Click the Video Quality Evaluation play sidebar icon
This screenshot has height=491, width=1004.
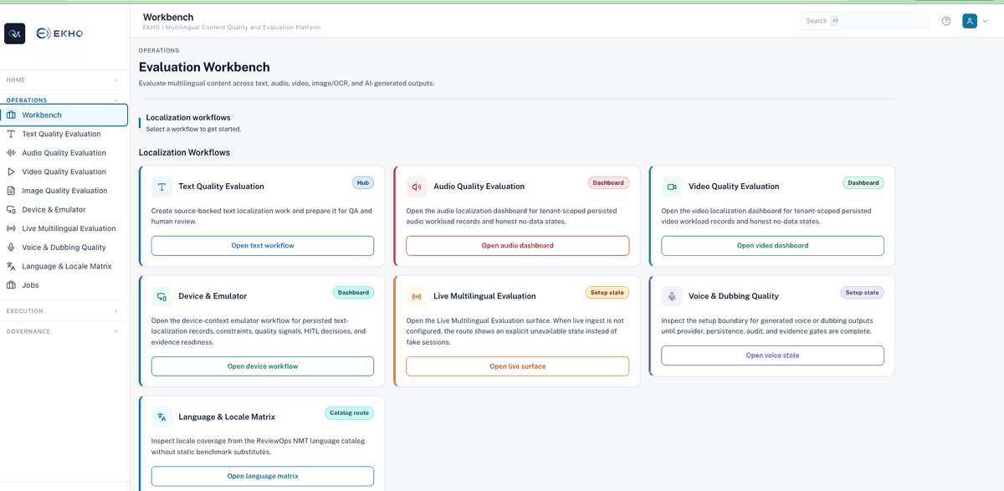coord(11,171)
